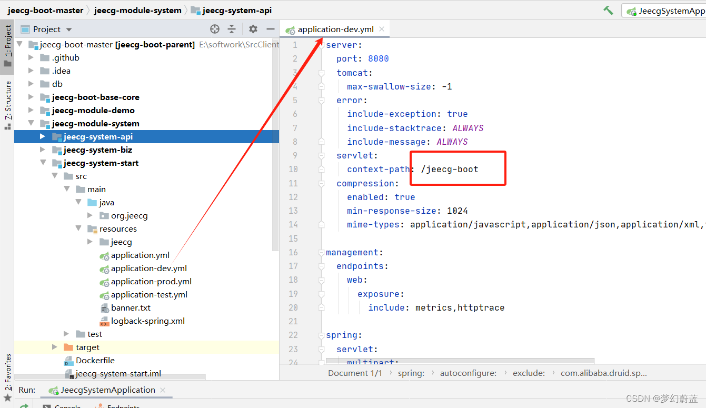Click the editor horizontal scrollbar
Image resolution: width=706 pixels, height=408 pixels.
point(460,362)
